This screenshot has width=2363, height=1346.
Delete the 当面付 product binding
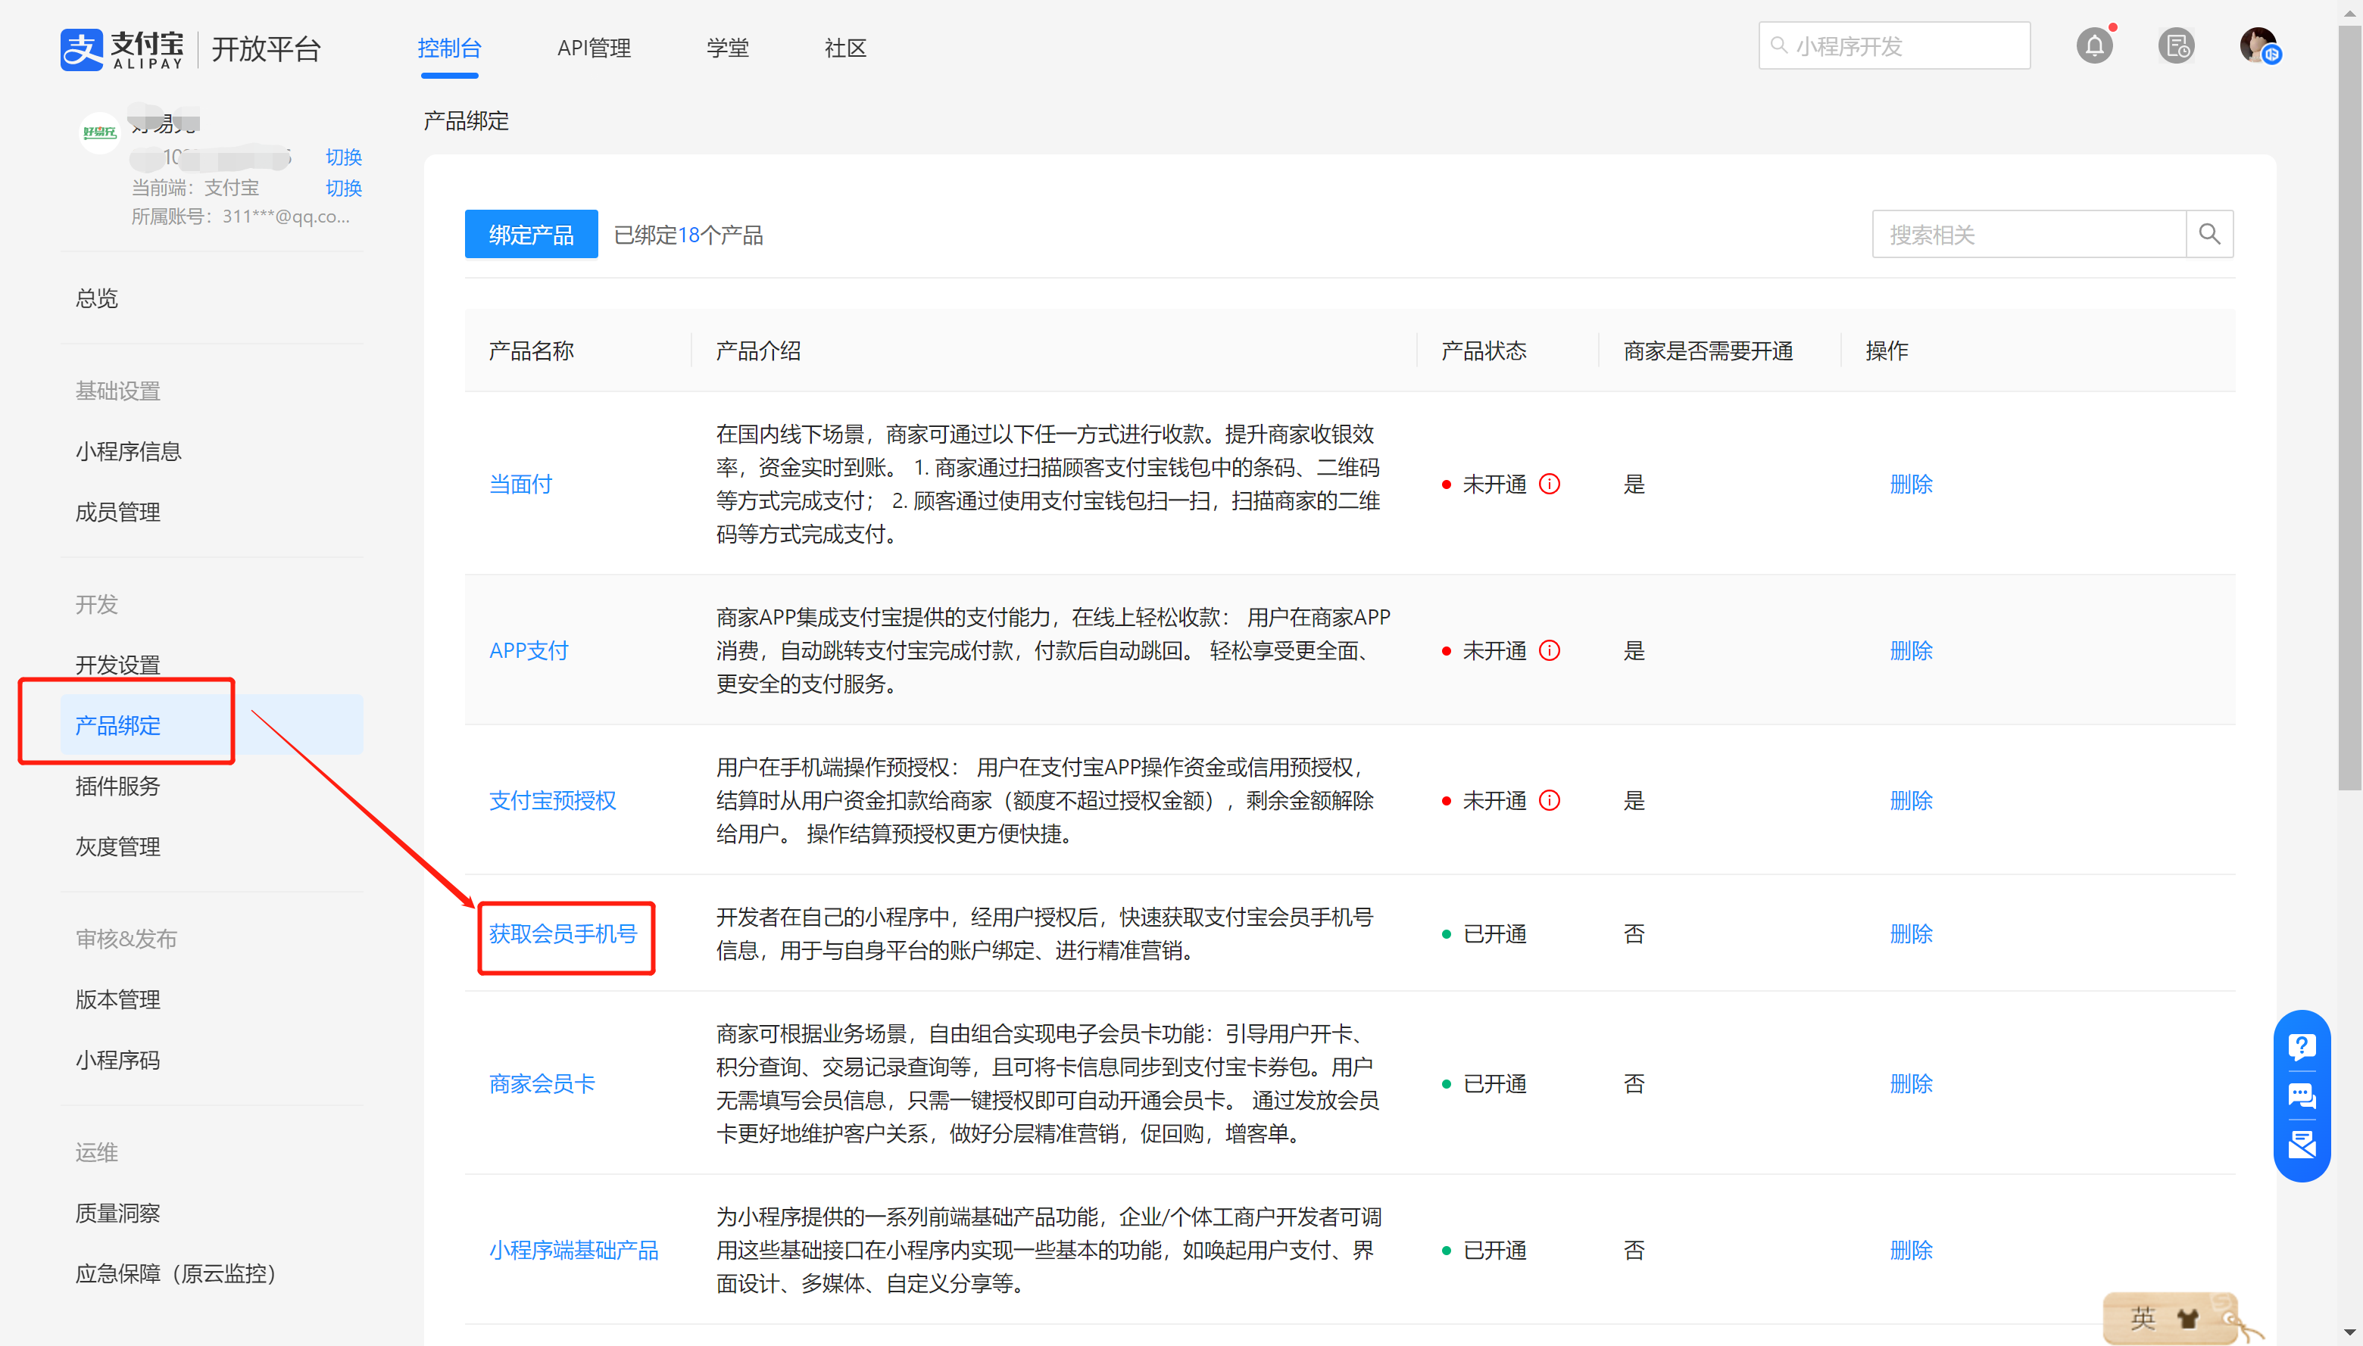[1911, 484]
